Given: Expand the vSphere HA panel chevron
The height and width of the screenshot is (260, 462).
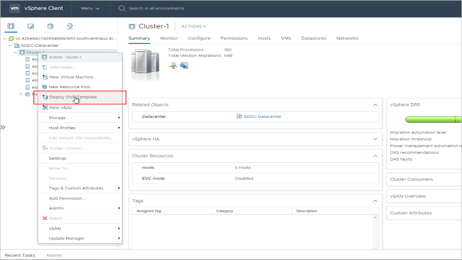Looking at the screenshot, I should [375, 139].
